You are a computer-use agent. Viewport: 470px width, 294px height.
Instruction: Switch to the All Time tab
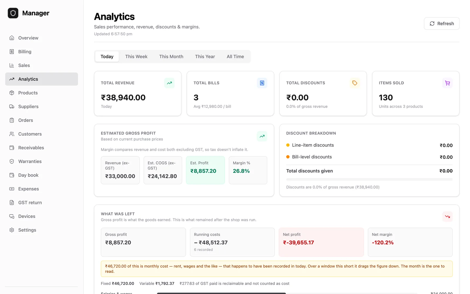pyautogui.click(x=235, y=56)
